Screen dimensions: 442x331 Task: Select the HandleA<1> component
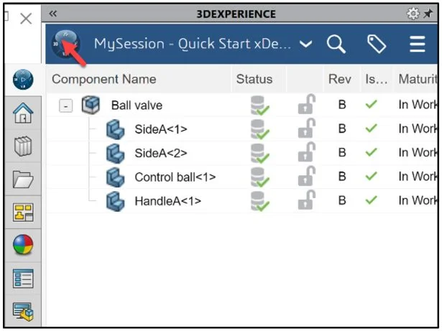[167, 201]
